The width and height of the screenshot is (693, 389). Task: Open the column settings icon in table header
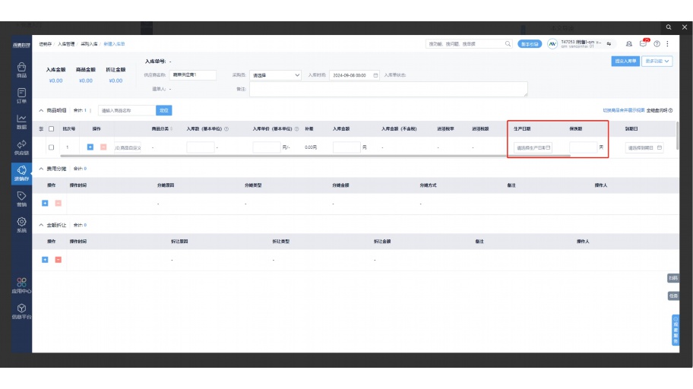pyautogui.click(x=41, y=128)
